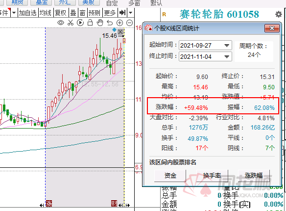Expand dropdown arrow after jump-to-end icon
Viewport: 286px width, 211px height.
pyautogui.click(x=130, y=13)
